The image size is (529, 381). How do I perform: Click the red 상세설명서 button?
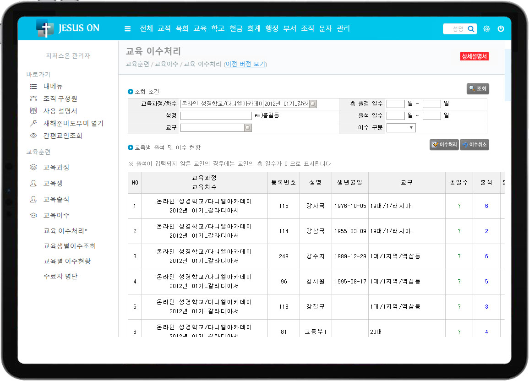click(474, 56)
